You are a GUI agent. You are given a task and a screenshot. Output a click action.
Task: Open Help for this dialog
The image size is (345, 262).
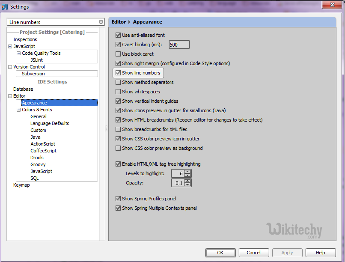[320, 253]
